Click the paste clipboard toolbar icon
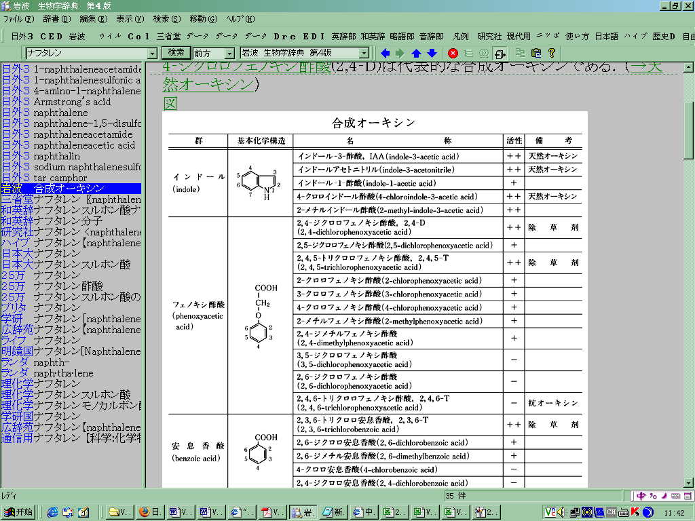695x521 pixels. tap(536, 53)
